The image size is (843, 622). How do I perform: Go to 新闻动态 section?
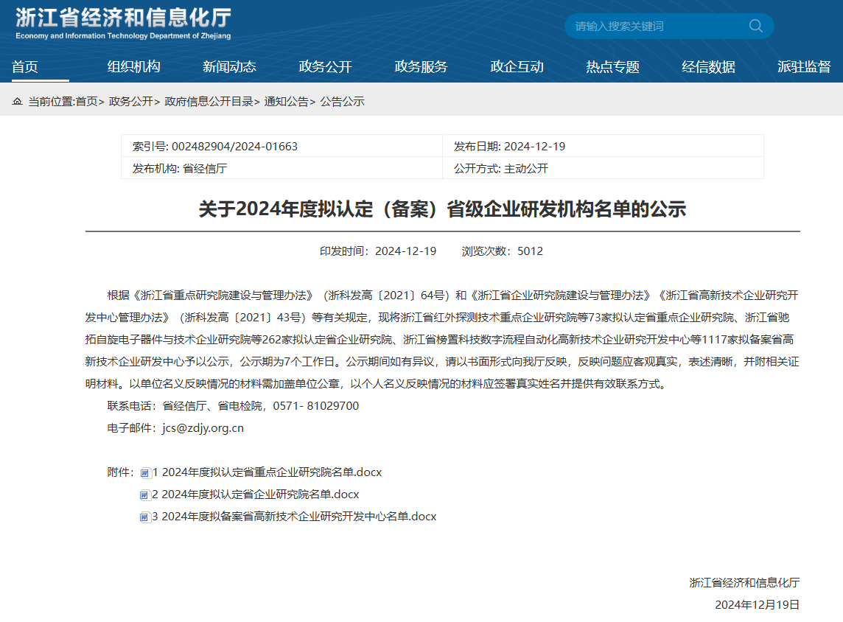pyautogui.click(x=229, y=67)
